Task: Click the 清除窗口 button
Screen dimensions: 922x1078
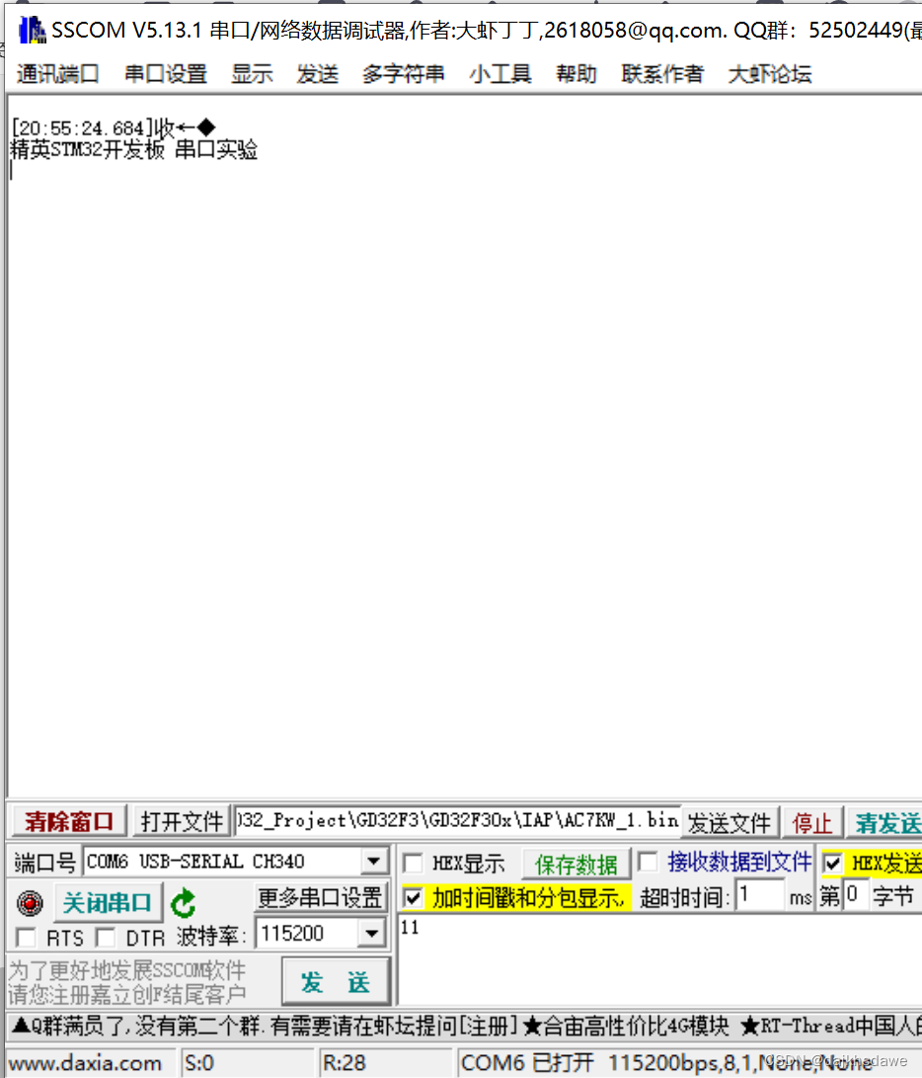Action: point(67,821)
